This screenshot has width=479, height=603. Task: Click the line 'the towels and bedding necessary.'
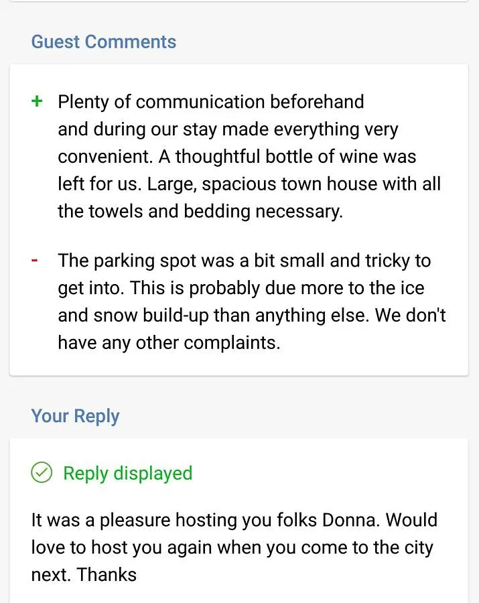pos(200,212)
